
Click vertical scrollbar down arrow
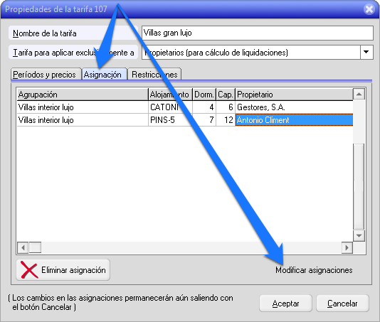click(359, 235)
